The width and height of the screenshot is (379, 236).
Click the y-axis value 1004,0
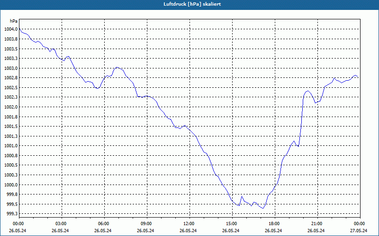click(11, 29)
